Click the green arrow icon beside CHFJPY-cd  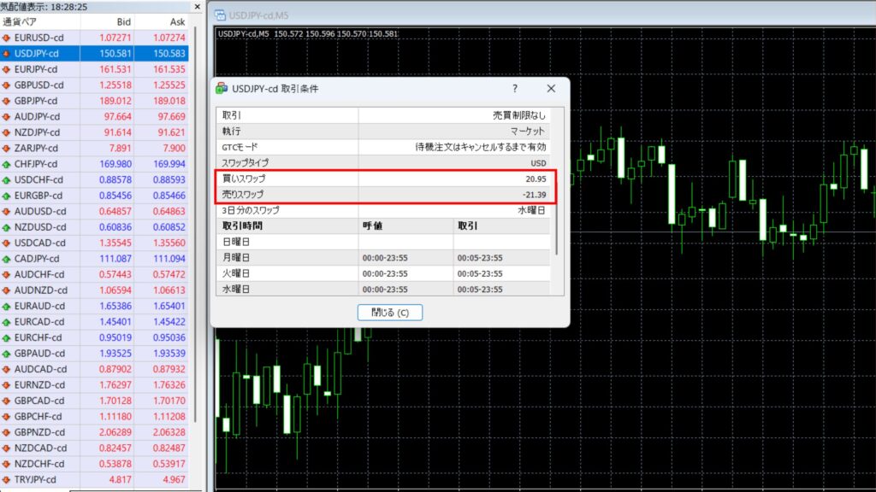(7, 164)
